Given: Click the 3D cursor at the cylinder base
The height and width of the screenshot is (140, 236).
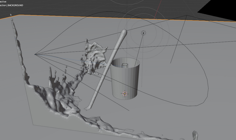Looking at the screenshot, I should pos(125,94).
